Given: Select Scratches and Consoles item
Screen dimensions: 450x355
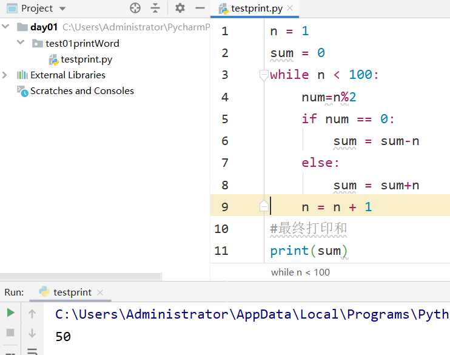Looking at the screenshot, I should (x=82, y=91).
